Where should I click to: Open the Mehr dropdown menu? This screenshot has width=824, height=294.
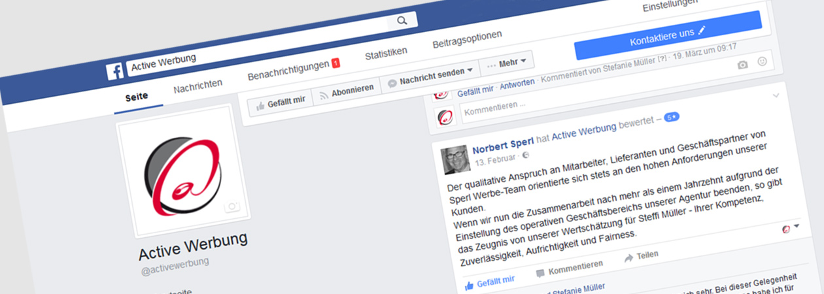tap(507, 63)
